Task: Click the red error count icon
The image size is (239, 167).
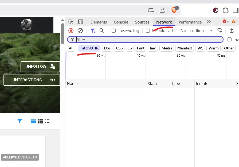Action: point(224,21)
